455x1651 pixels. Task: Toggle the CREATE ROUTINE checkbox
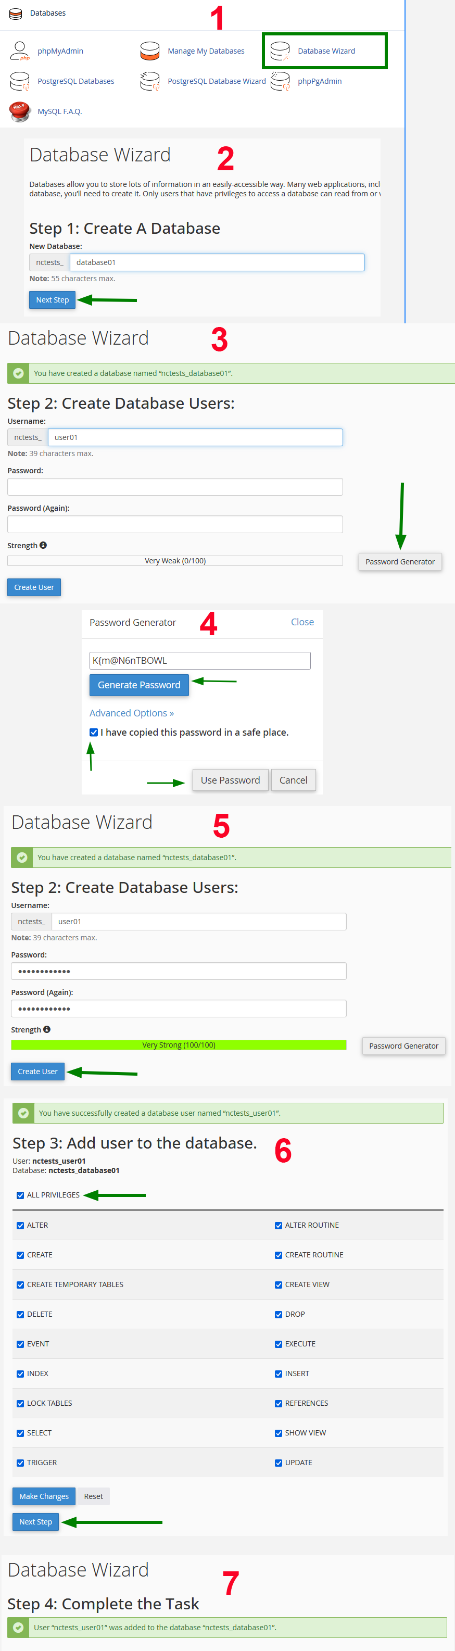(x=279, y=1255)
